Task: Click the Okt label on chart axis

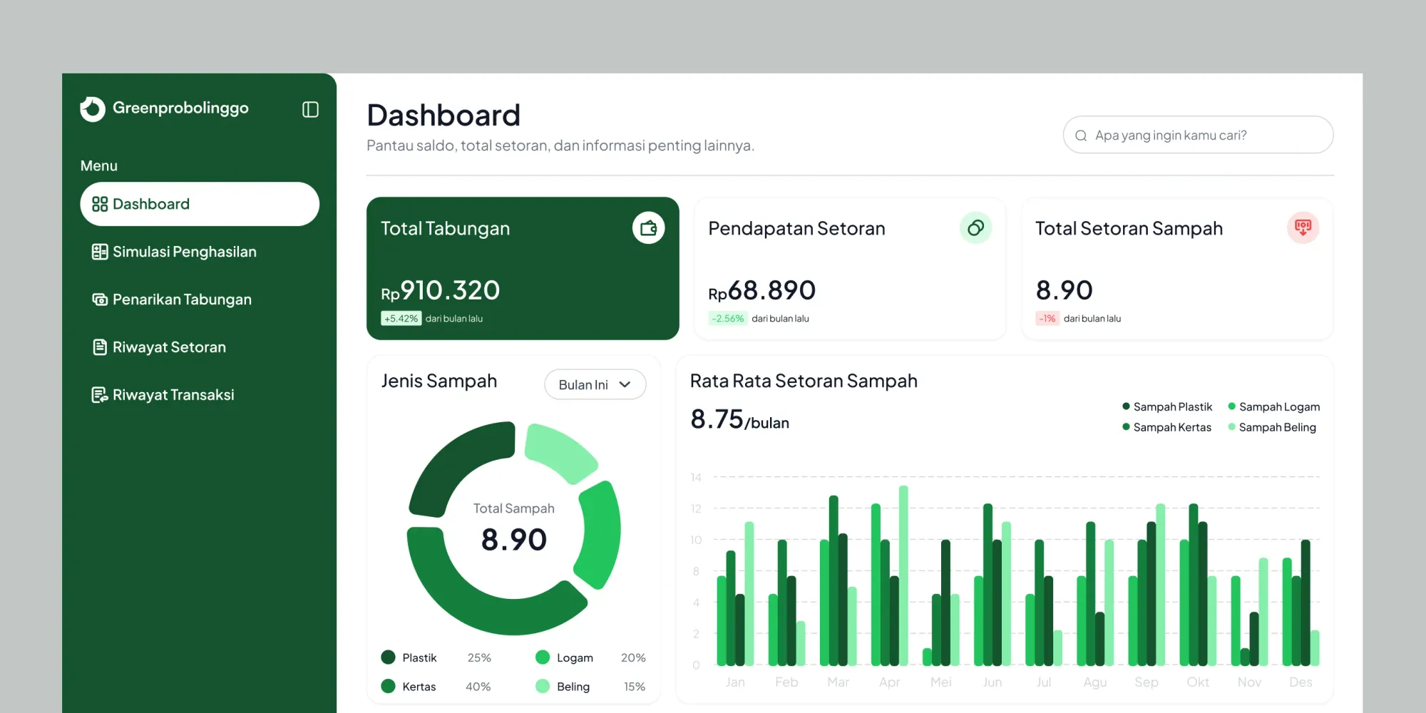Action: pos(1198,682)
